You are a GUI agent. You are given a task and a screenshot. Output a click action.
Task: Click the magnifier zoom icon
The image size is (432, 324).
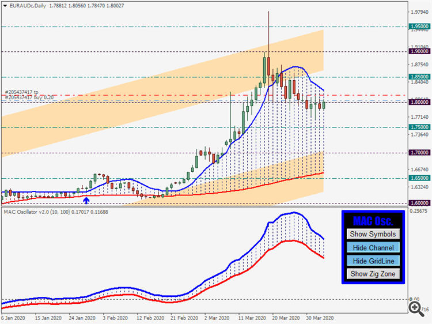click(x=416, y=309)
